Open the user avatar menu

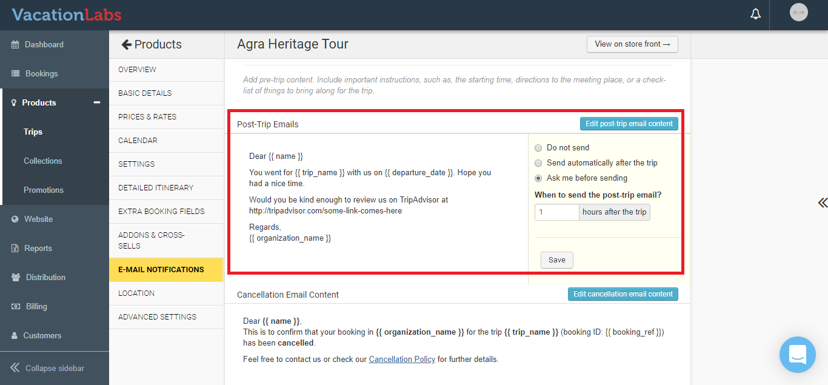tap(798, 13)
